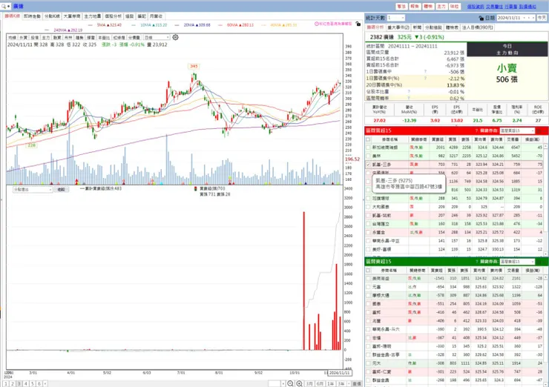Select the 6月 range button
Screen dimensions: 549x387
coord(320,384)
